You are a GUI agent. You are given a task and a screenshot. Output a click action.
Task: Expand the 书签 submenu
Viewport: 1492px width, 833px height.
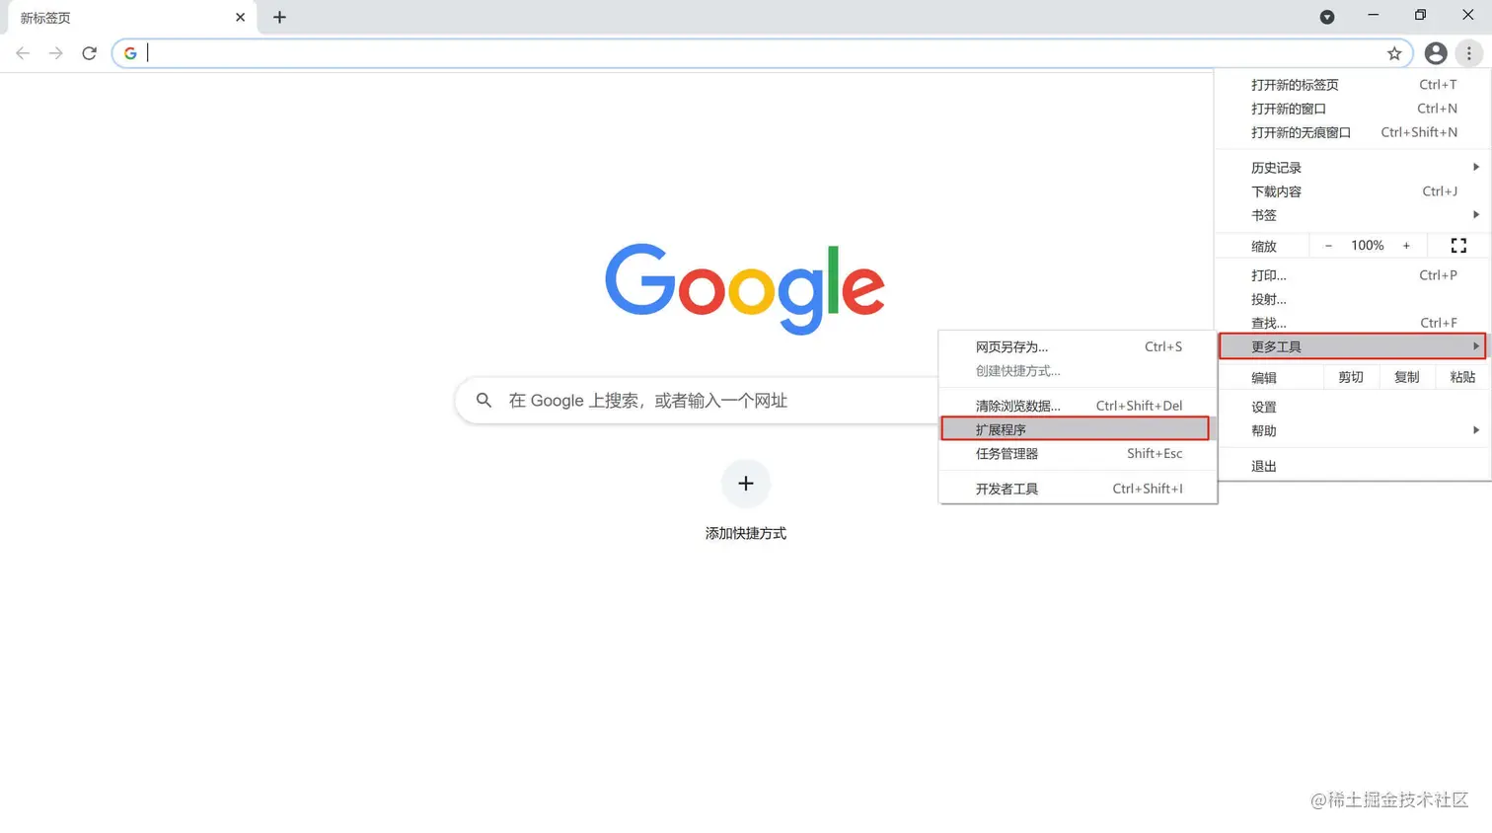click(x=1353, y=215)
